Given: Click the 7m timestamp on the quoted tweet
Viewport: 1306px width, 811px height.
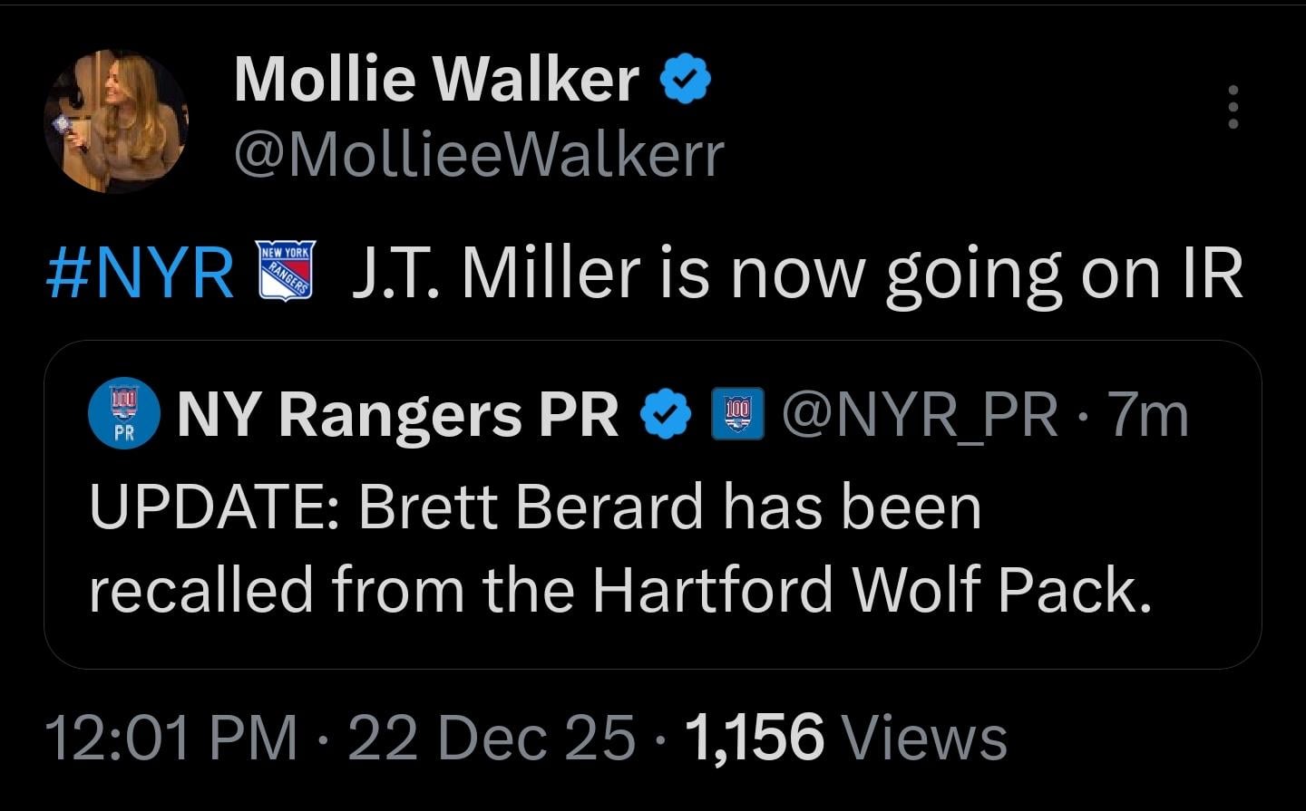Looking at the screenshot, I should [x=1146, y=412].
